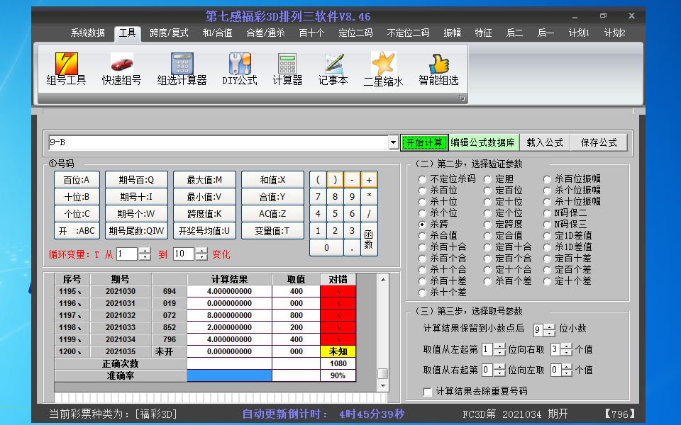Click the loop variable 从 start value stepper
The width and height of the screenshot is (681, 425).
[145, 254]
